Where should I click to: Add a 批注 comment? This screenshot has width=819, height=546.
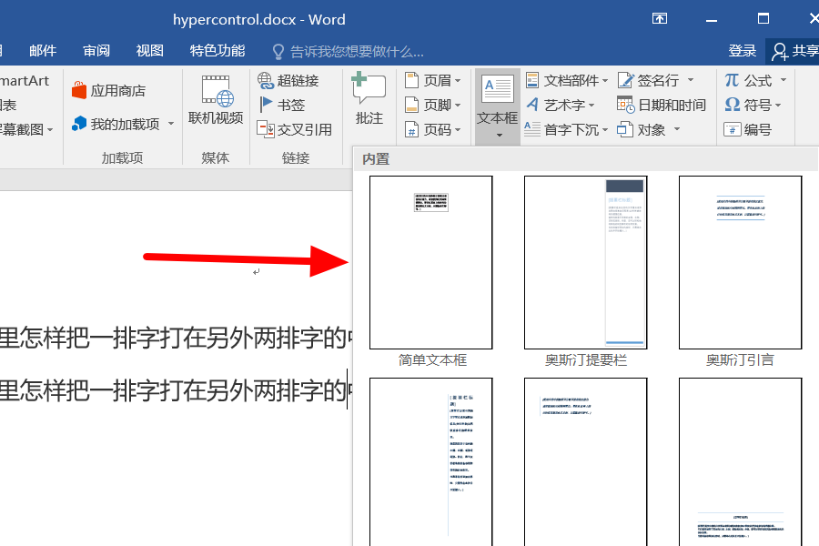369,99
